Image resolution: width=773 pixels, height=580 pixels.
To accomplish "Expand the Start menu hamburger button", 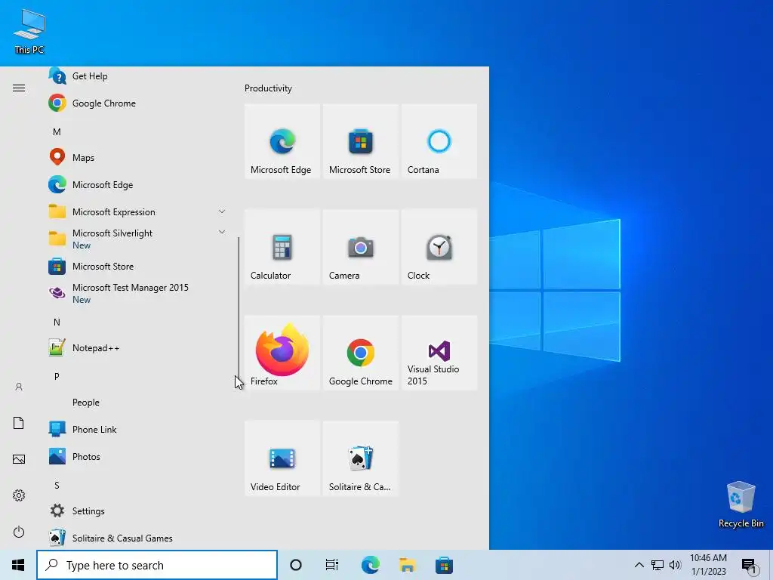I will click(19, 88).
